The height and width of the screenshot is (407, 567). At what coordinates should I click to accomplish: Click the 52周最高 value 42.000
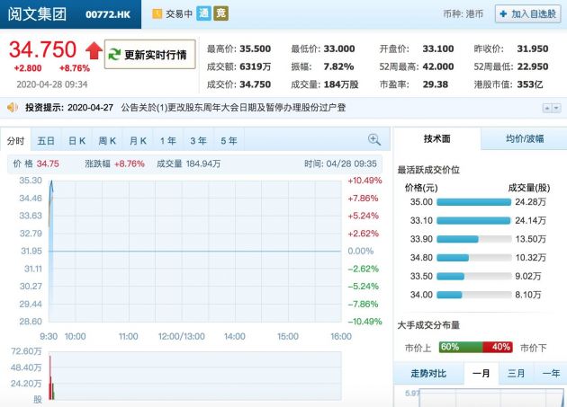tap(438, 66)
